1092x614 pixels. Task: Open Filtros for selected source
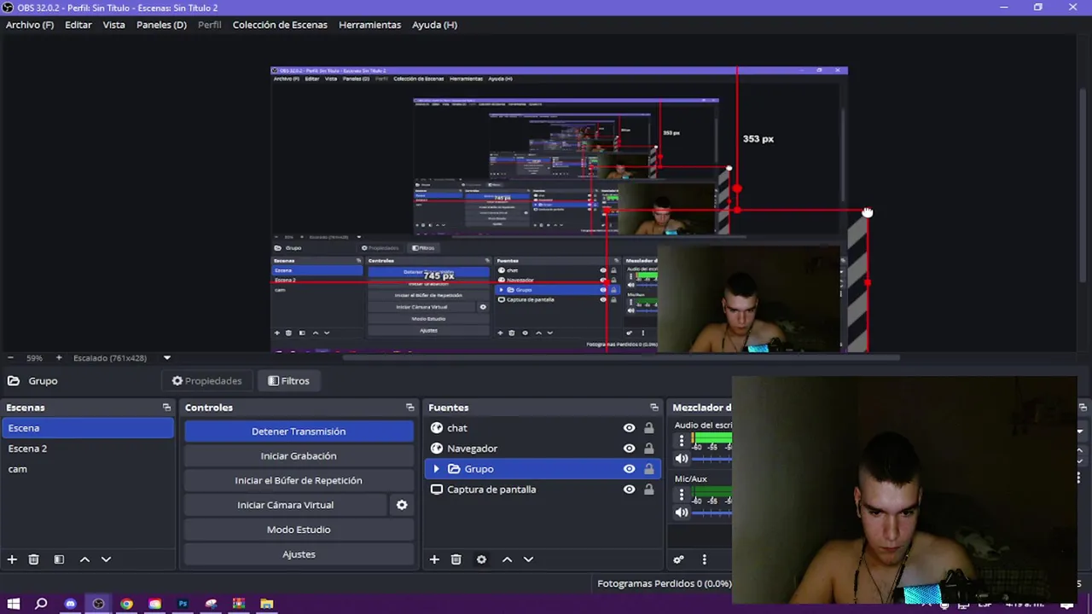288,381
